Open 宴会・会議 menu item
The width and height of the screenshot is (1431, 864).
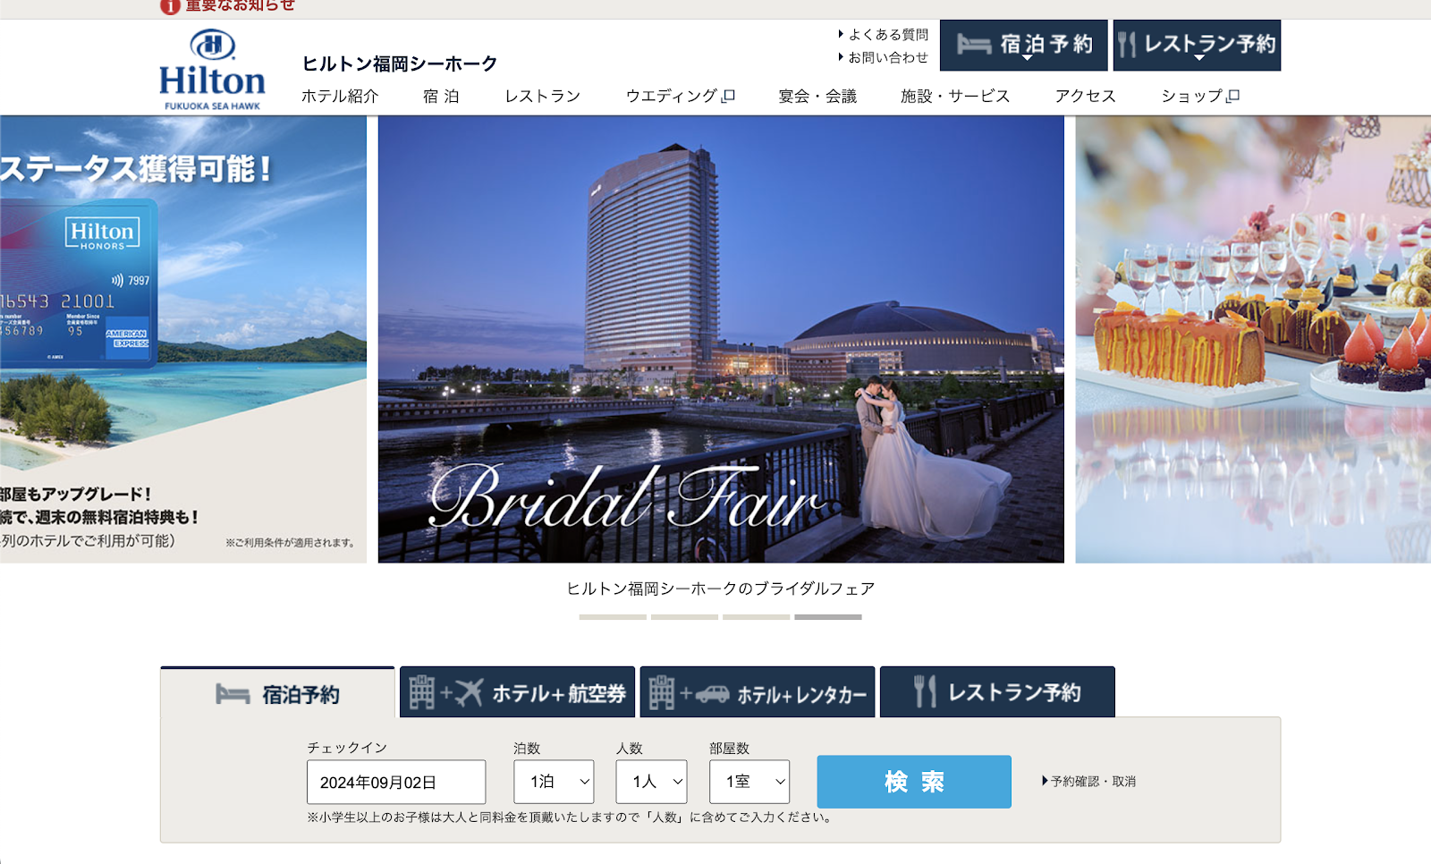click(817, 96)
